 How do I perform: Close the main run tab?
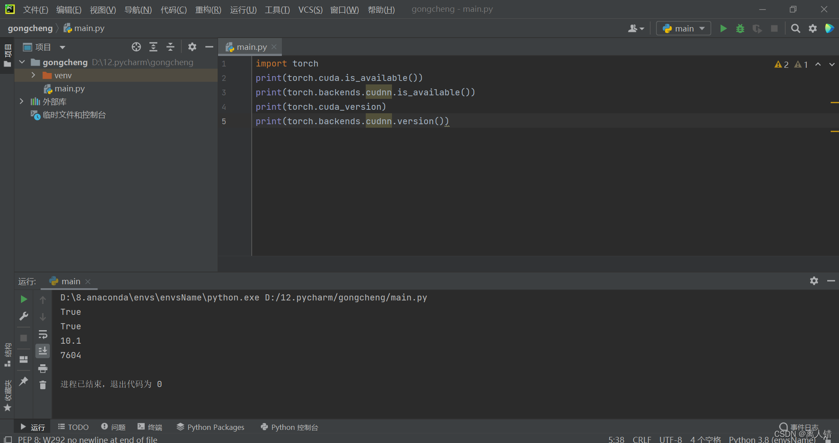click(x=88, y=281)
